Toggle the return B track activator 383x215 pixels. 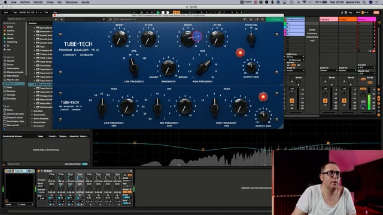click(x=344, y=100)
